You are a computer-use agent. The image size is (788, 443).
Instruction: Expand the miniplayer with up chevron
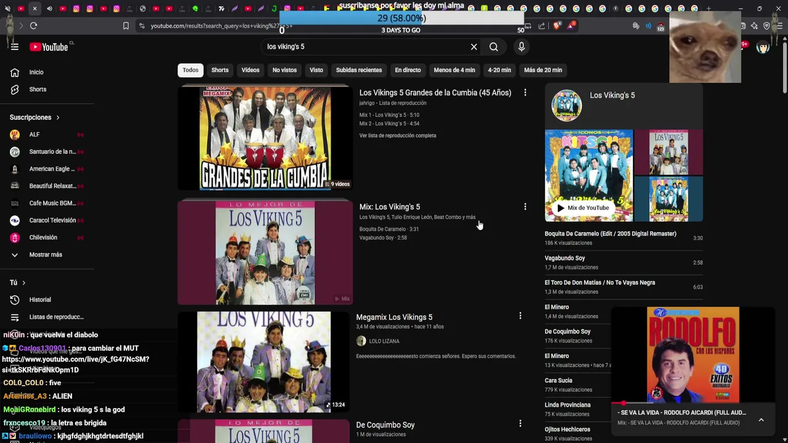point(761,420)
